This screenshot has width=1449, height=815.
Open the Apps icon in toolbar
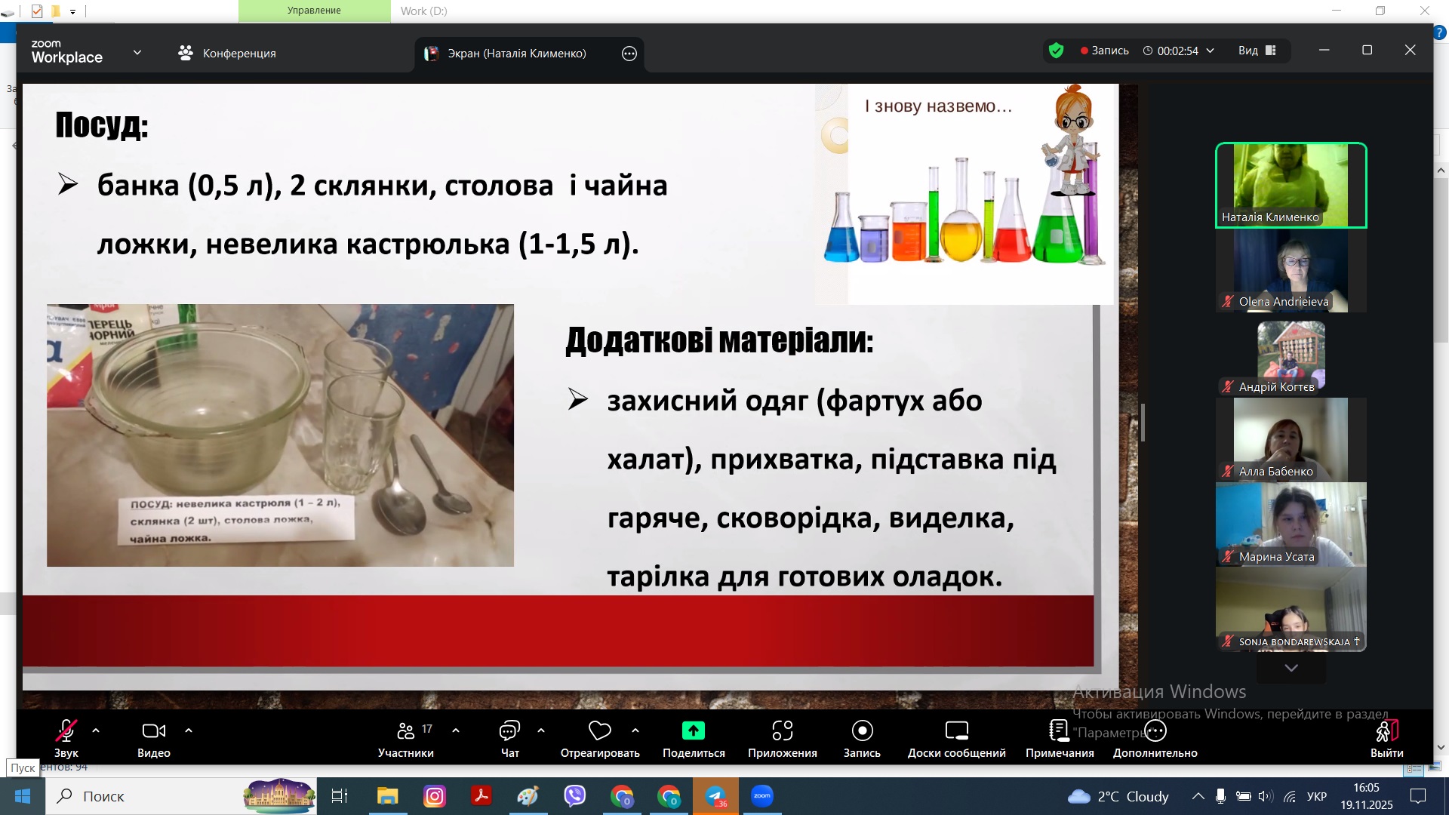coord(782,731)
